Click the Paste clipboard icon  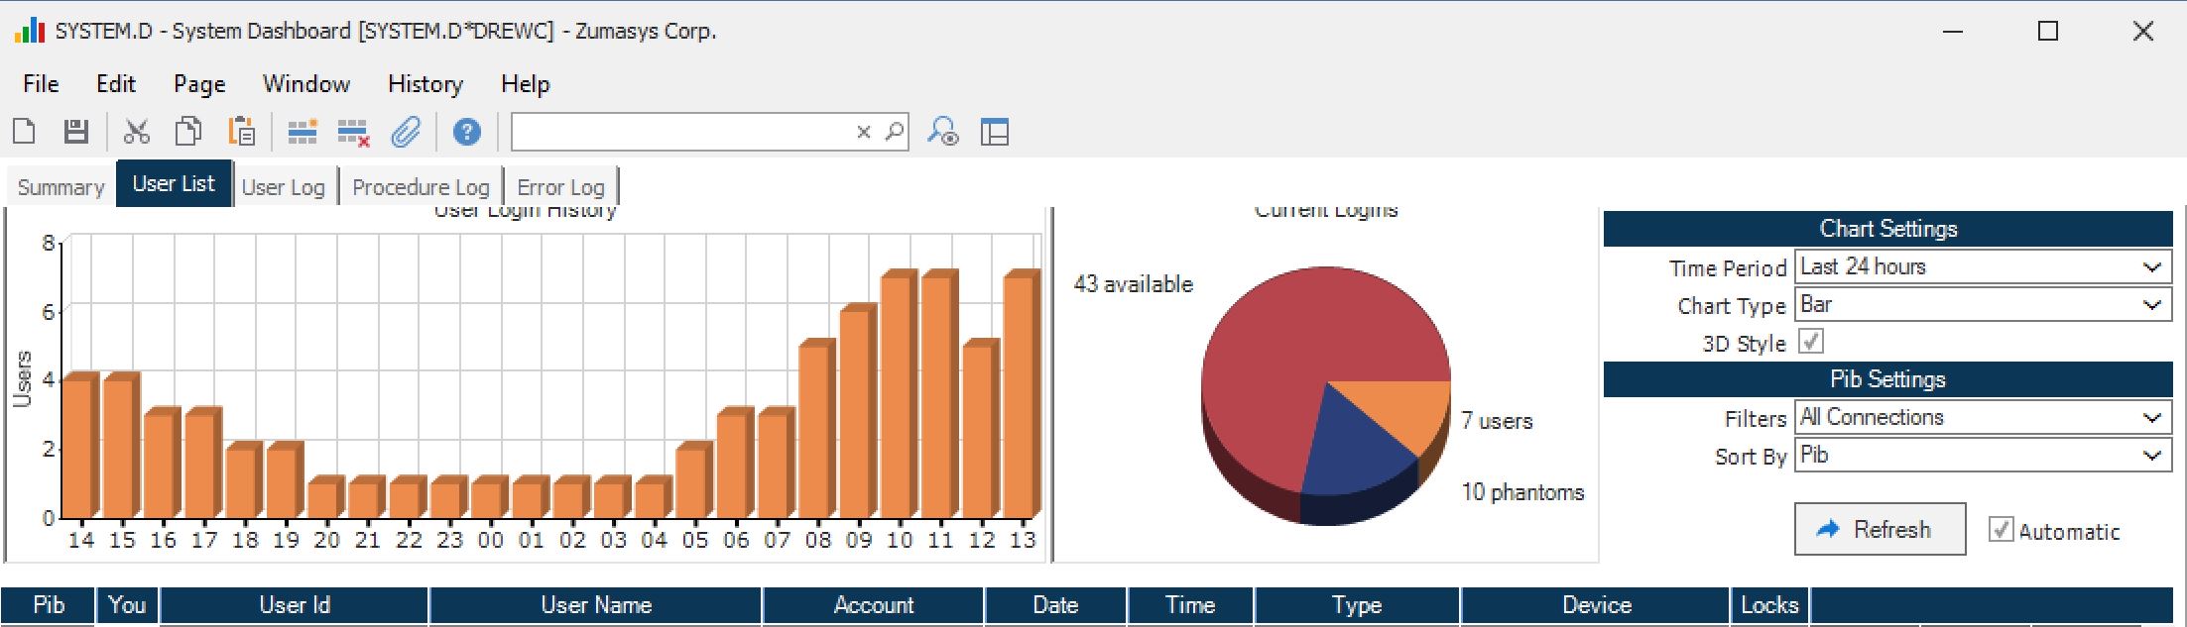pyautogui.click(x=241, y=132)
